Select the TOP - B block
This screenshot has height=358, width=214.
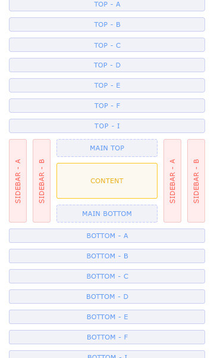(x=107, y=24)
